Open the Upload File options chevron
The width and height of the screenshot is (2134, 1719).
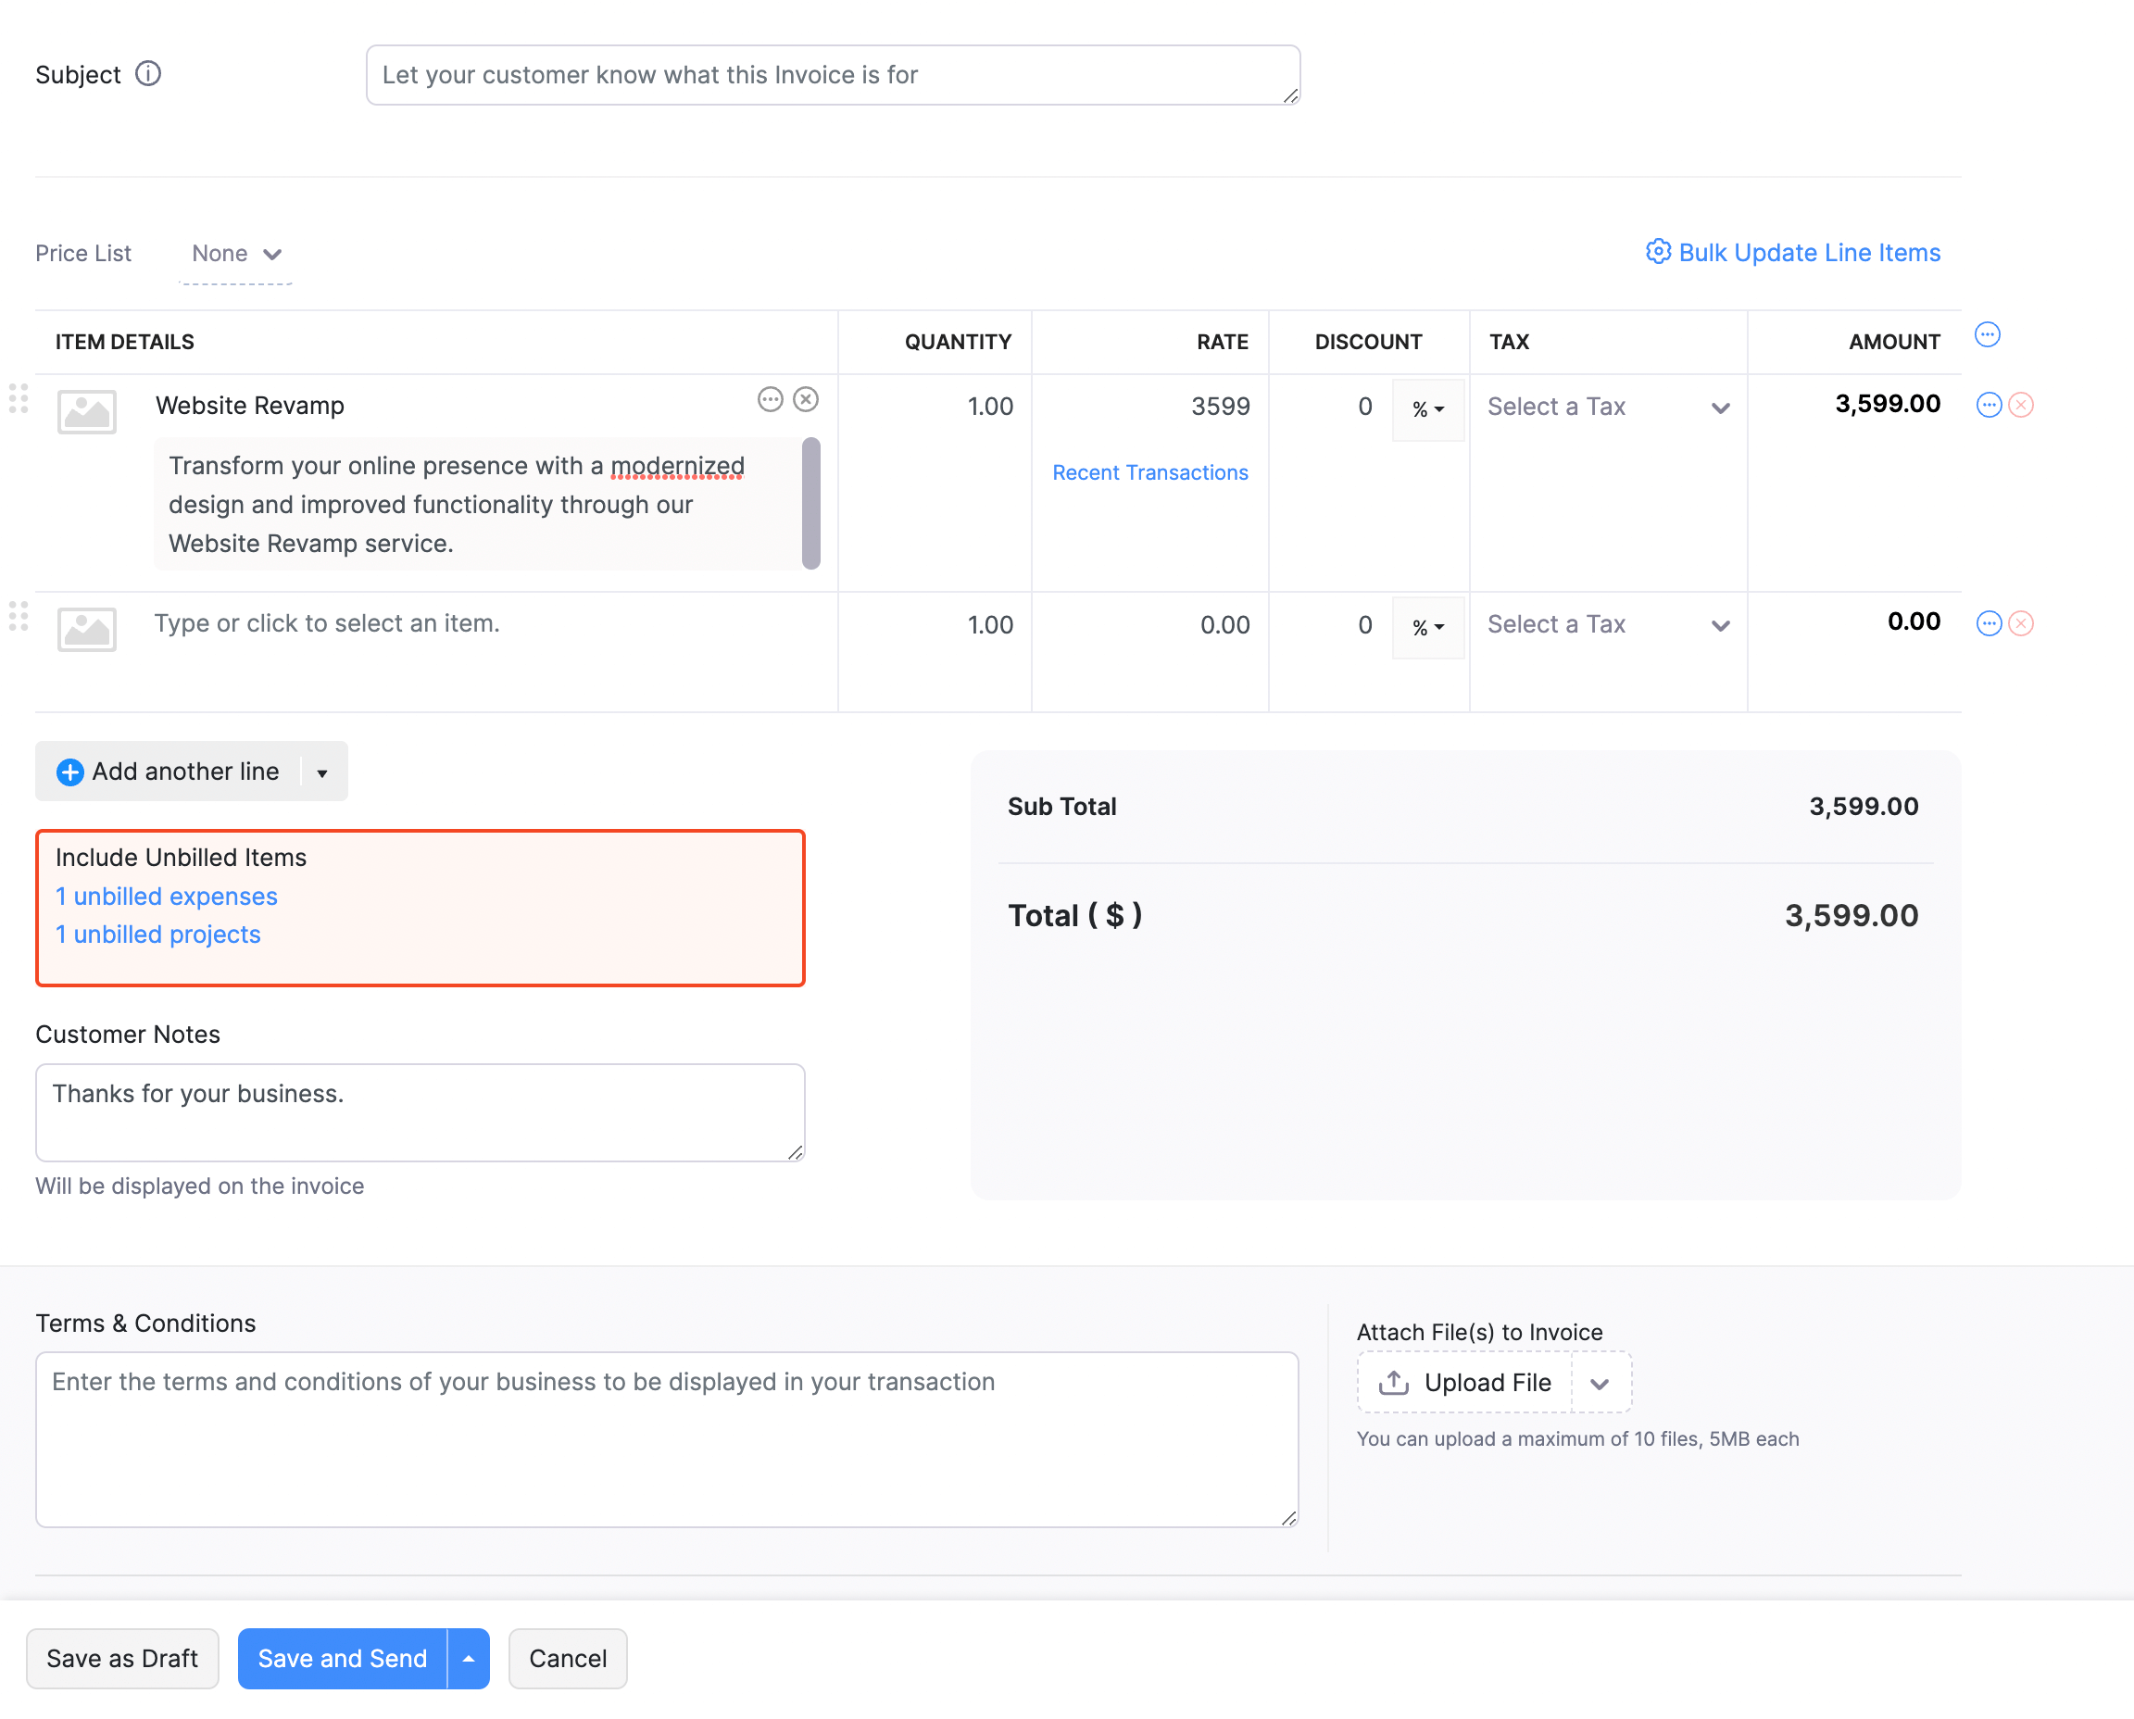click(x=1600, y=1382)
